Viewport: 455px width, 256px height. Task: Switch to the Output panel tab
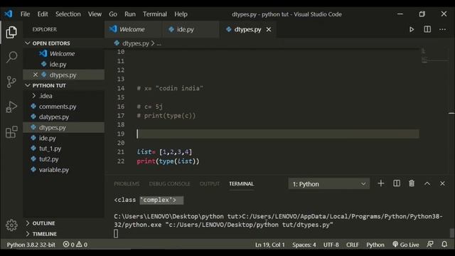tap(210, 183)
